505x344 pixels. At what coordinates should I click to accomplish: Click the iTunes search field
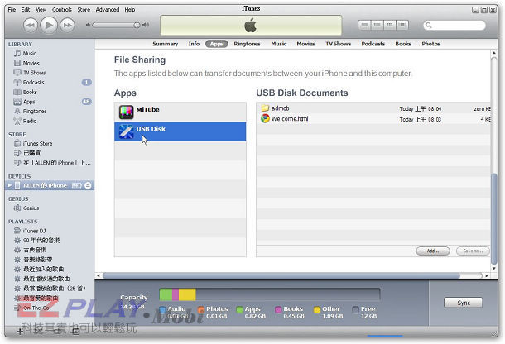coord(454,25)
